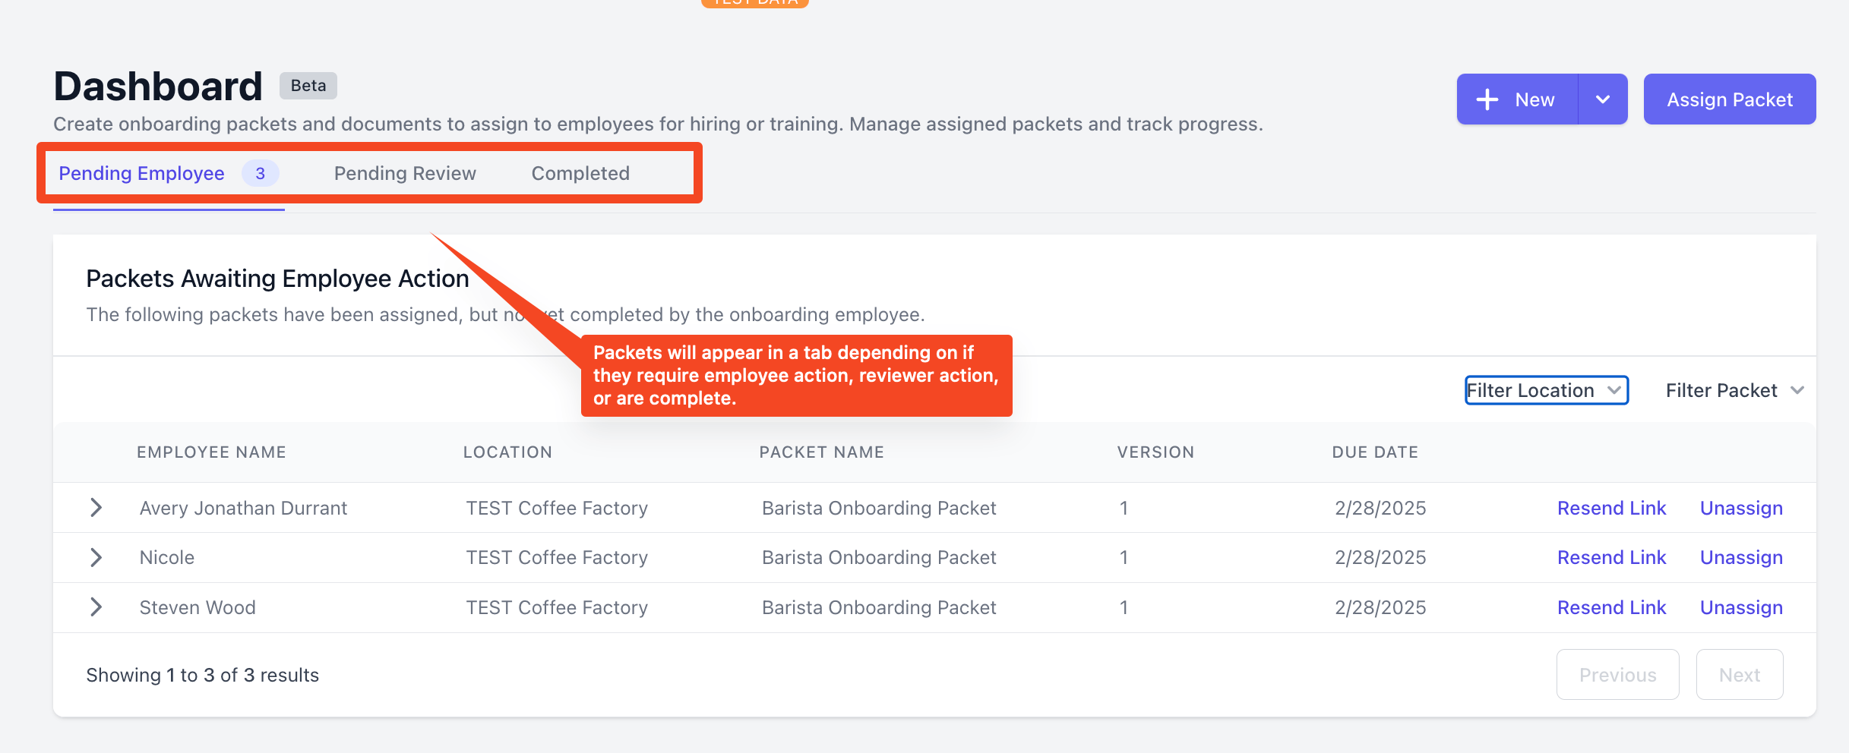The height and width of the screenshot is (753, 1849).
Task: Unassign Nicole's Barista Onboarding Packet
Action: tap(1741, 557)
